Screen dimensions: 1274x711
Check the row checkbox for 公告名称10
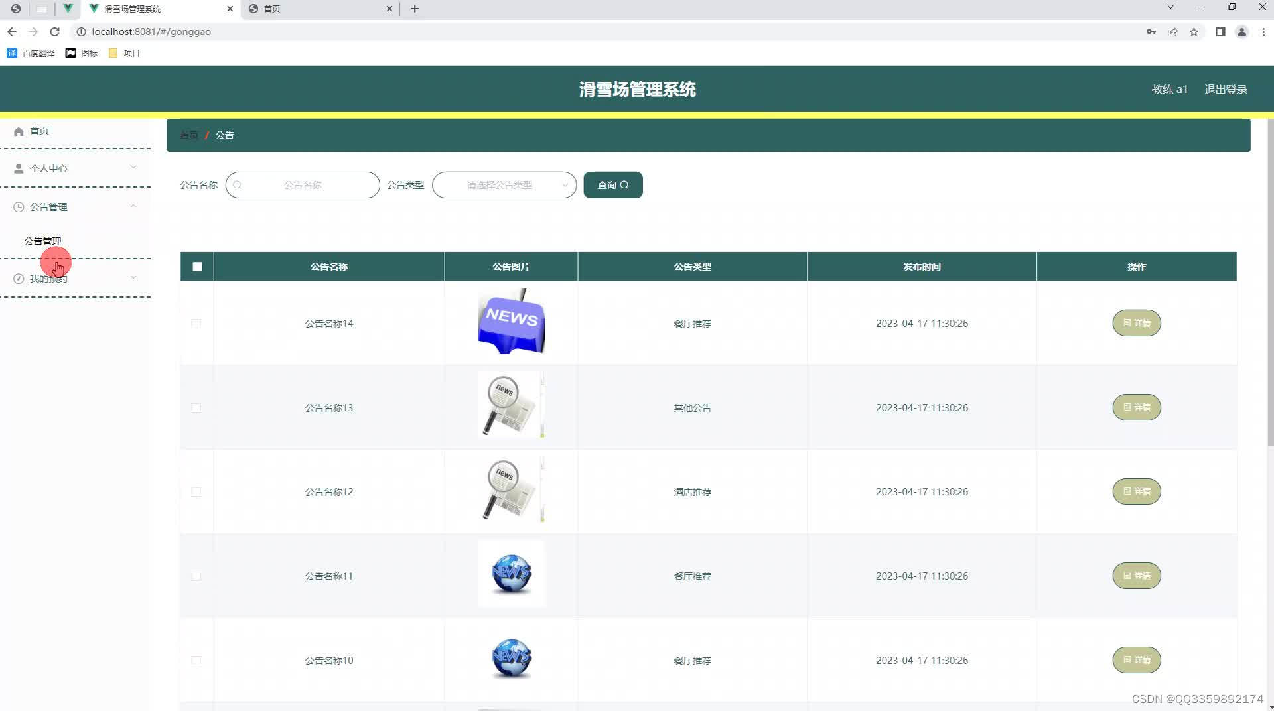pyautogui.click(x=196, y=661)
